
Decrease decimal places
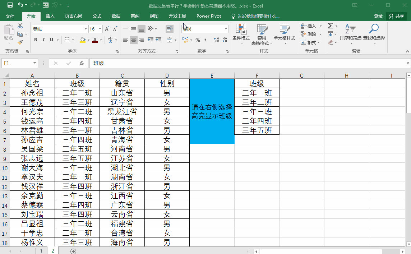225,40
